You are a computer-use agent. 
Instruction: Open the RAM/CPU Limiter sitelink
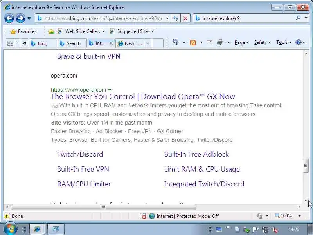coord(84,184)
